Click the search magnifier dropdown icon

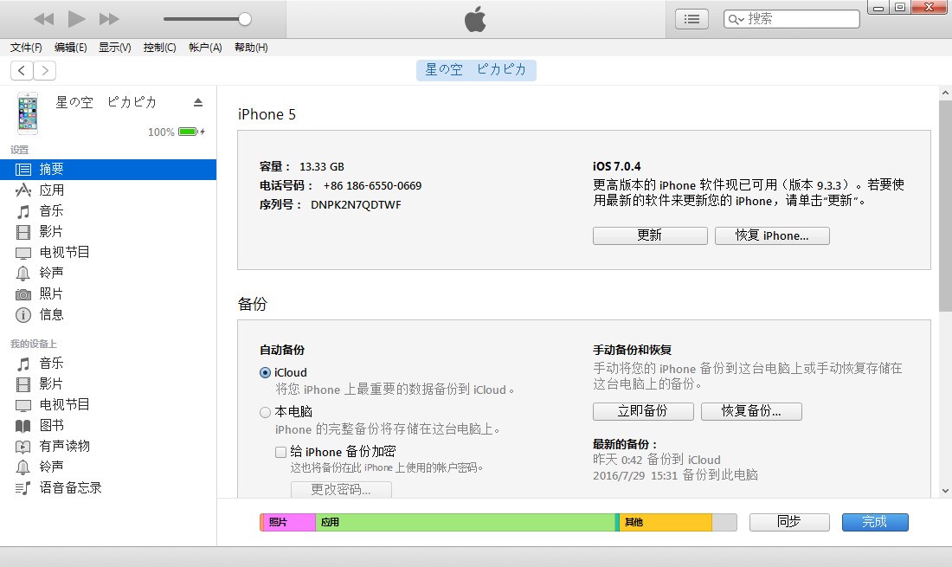point(736,19)
